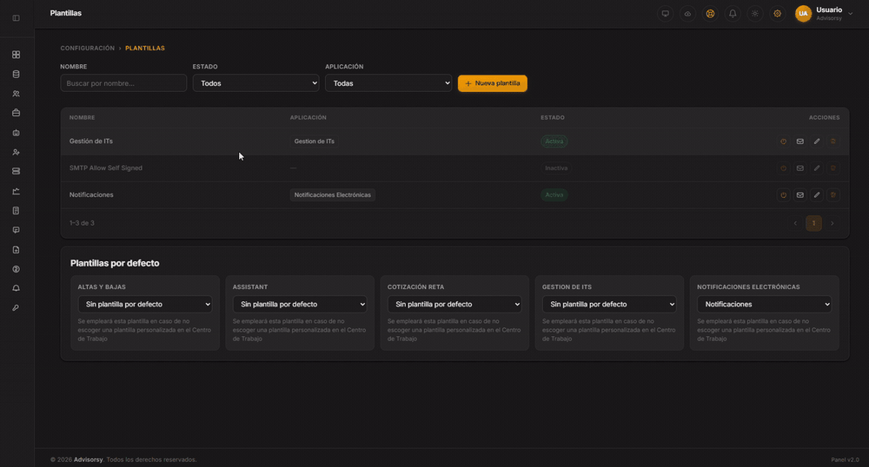Screen dimensions: 869x467
Task: Open the orange settings gear in header
Action: [778, 14]
